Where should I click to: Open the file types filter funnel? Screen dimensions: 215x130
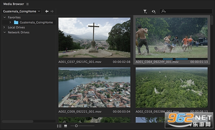coord(145,11)
